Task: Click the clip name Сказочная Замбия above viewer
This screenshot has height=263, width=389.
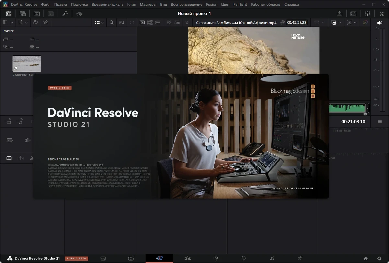Action: coord(236,23)
